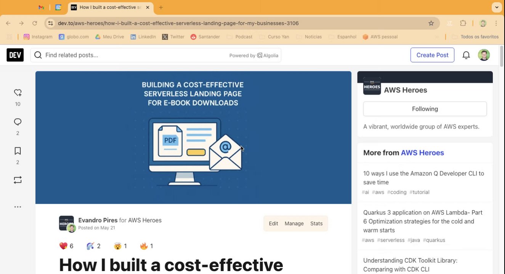Click the magnifier search icon
The height and width of the screenshot is (274, 505).
click(38, 55)
